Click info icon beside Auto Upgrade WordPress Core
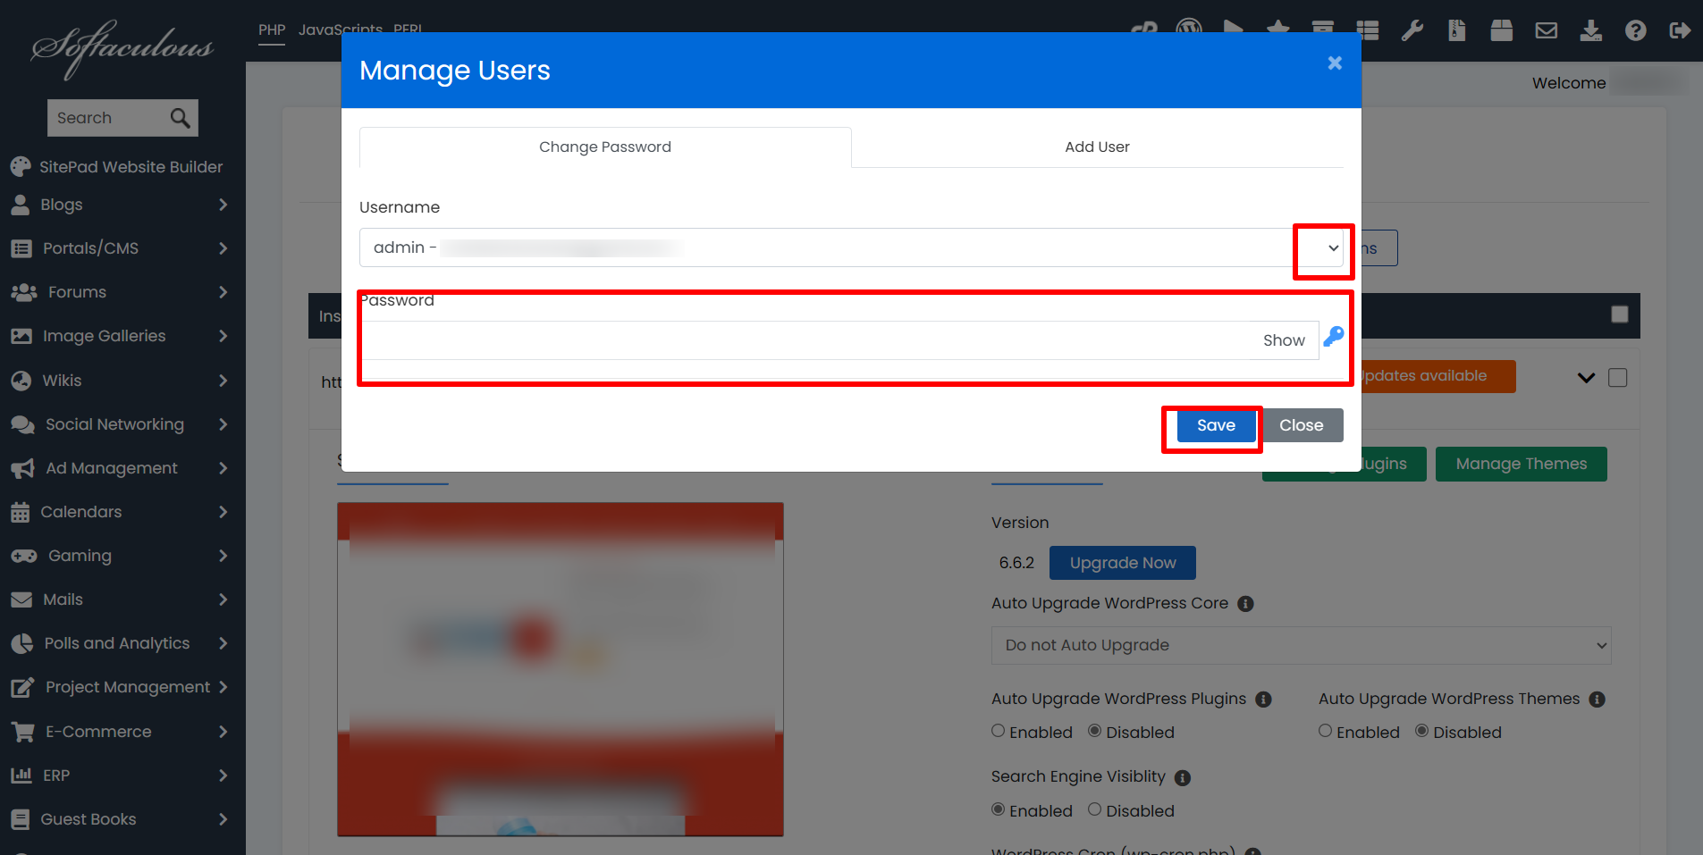 tap(1245, 604)
